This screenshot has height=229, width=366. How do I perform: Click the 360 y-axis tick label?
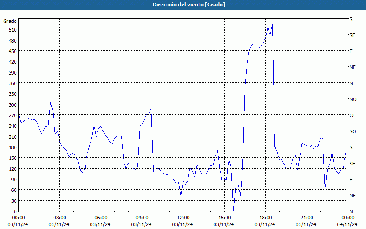[13, 83]
